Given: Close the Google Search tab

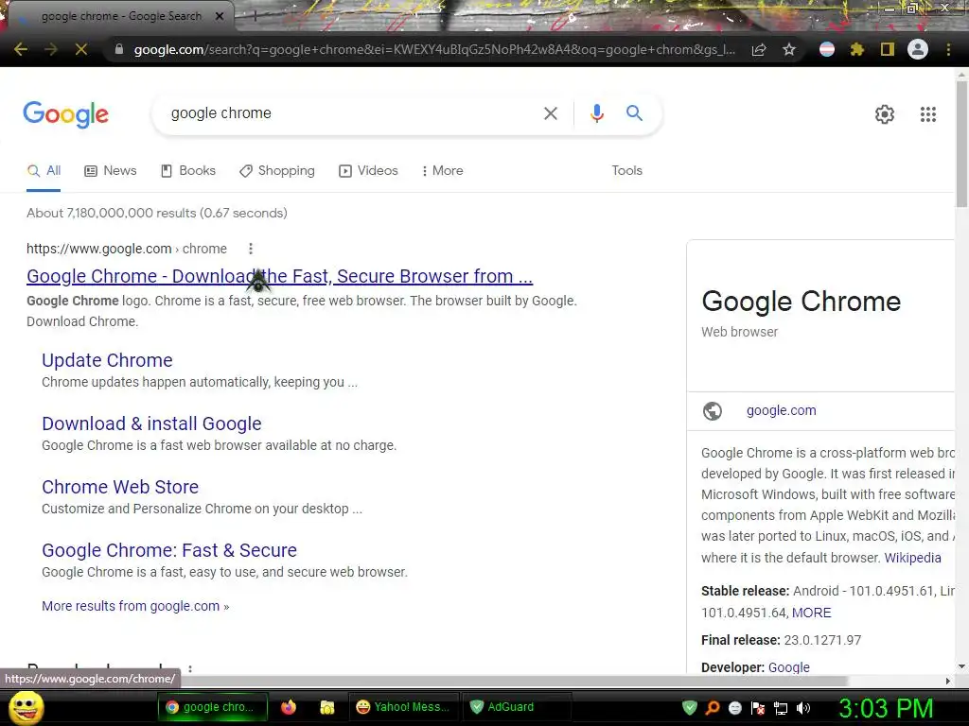Looking at the screenshot, I should [219, 16].
